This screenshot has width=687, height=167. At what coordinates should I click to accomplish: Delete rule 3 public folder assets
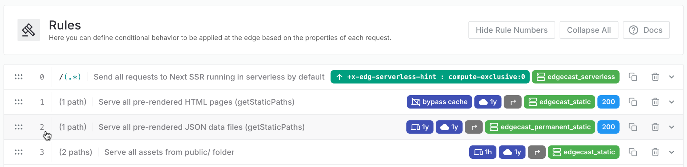click(x=655, y=152)
